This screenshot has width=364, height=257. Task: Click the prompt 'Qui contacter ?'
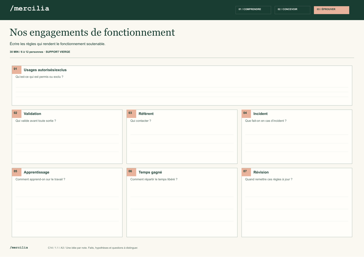tap(141, 121)
